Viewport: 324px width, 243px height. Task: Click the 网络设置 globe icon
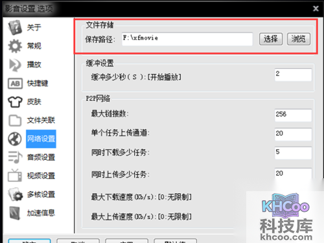pos(15,139)
